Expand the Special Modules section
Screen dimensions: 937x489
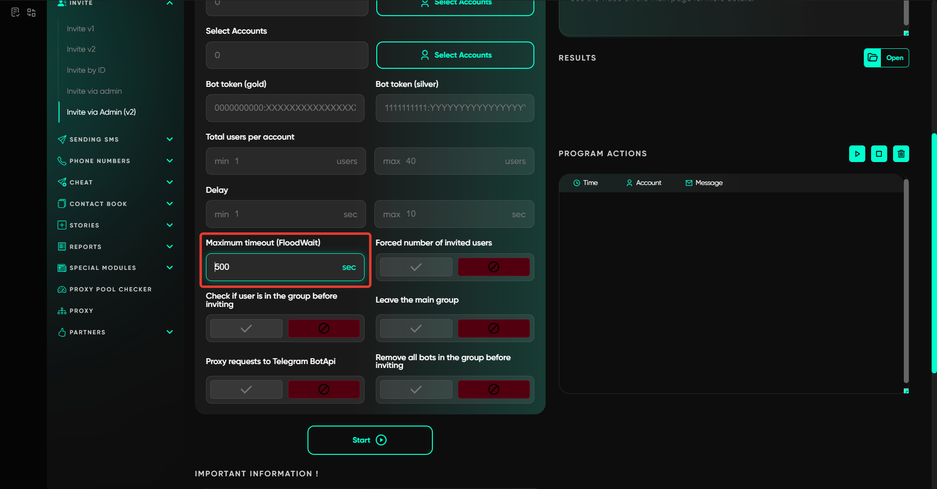169,267
